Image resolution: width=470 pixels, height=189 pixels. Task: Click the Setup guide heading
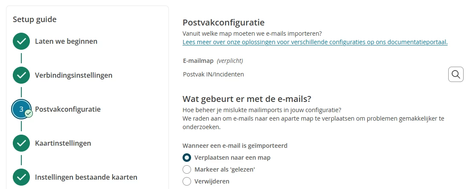coord(35,20)
